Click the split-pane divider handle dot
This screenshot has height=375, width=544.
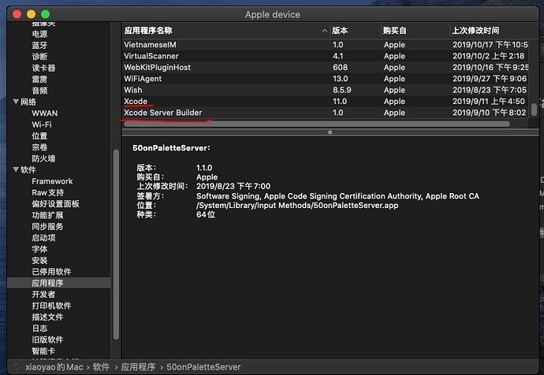pyautogui.click(x=330, y=132)
